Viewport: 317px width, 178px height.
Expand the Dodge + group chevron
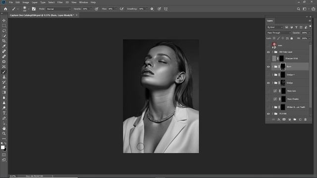coord(272,75)
